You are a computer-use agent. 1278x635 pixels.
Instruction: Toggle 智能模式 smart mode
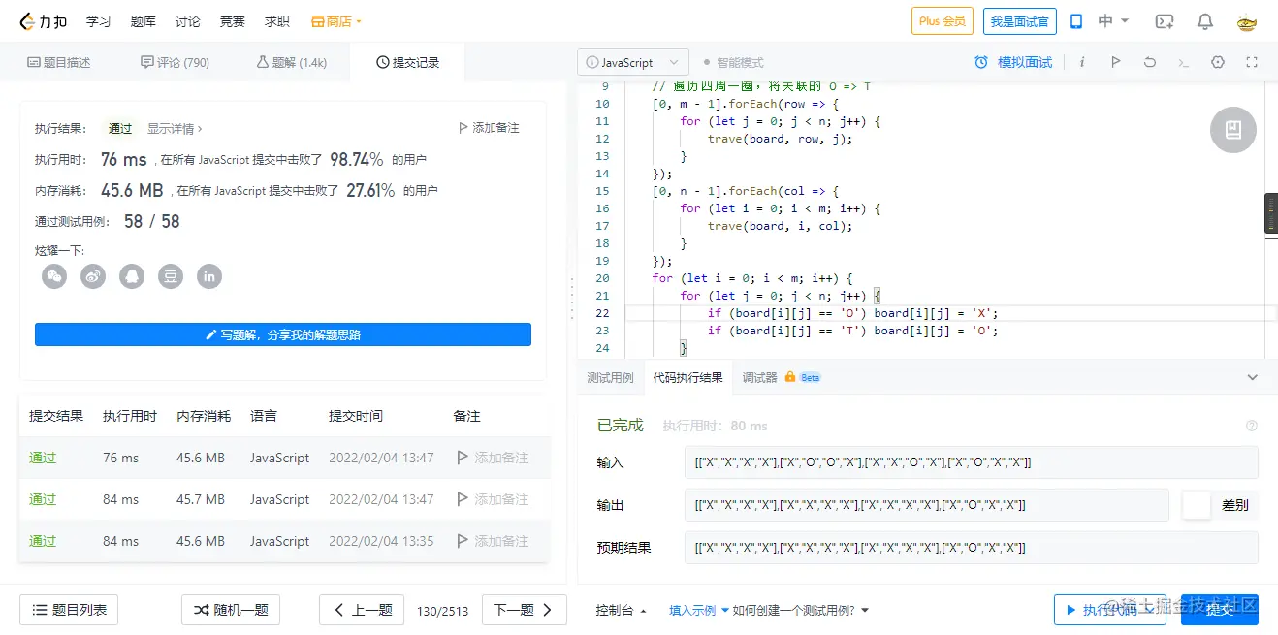(734, 62)
